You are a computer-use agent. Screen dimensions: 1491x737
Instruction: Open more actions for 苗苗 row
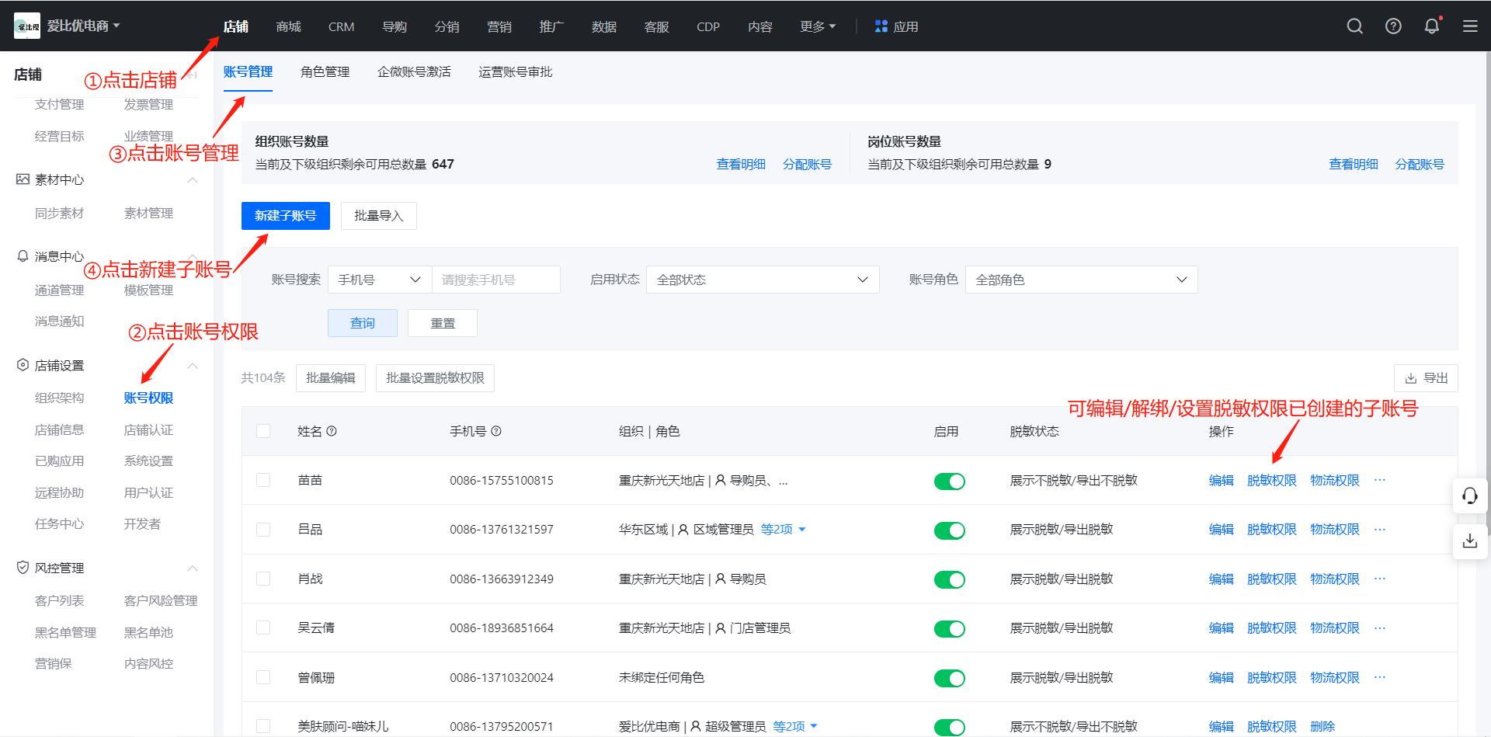(1380, 480)
